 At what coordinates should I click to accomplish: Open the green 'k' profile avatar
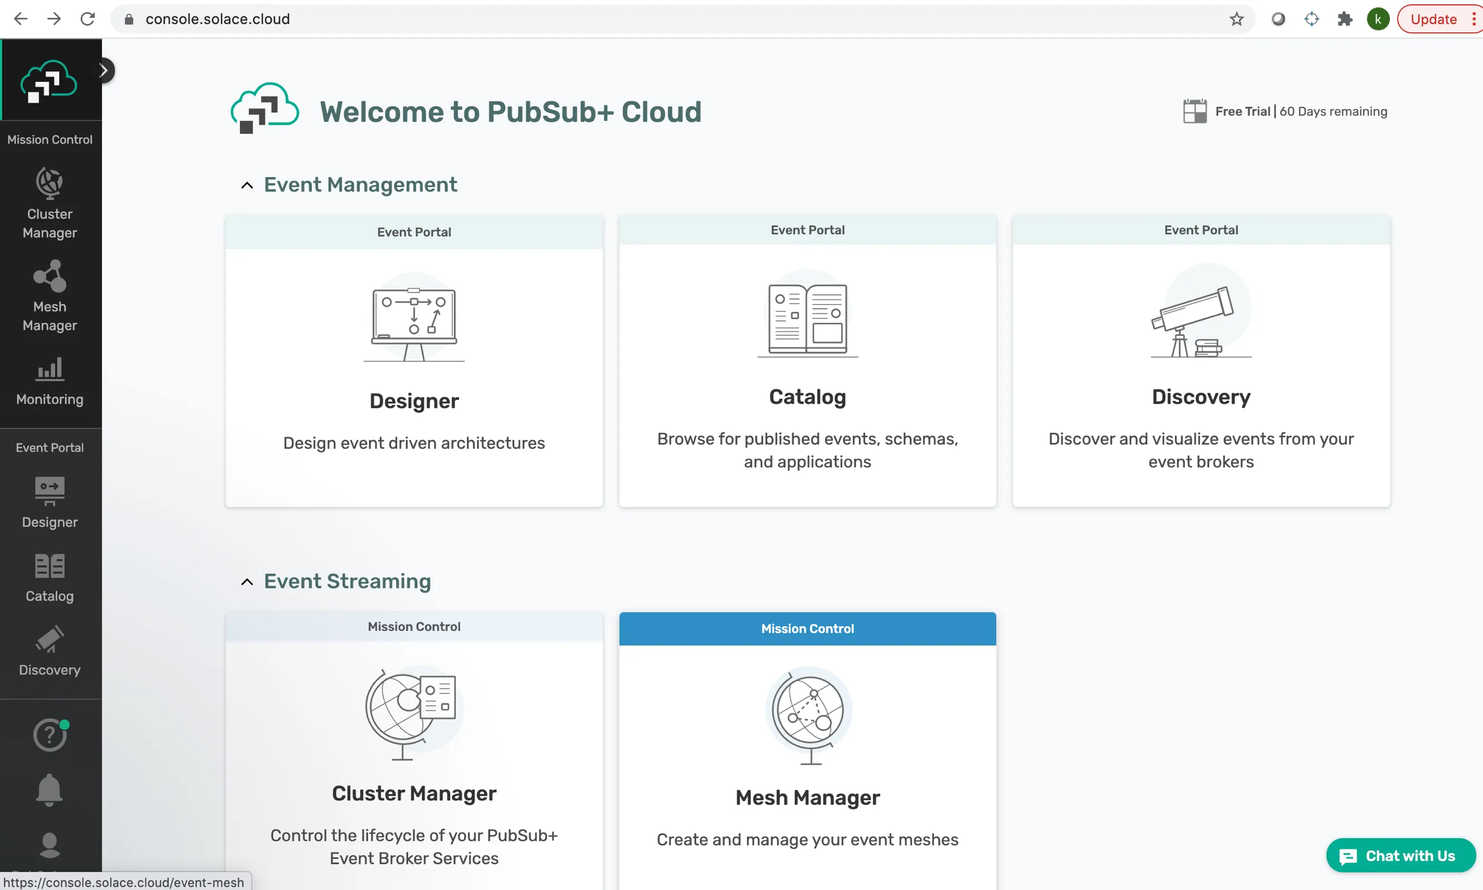[1378, 18]
